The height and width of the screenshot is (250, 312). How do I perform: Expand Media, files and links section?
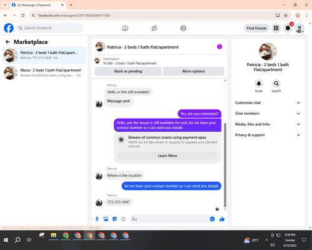coord(268,124)
